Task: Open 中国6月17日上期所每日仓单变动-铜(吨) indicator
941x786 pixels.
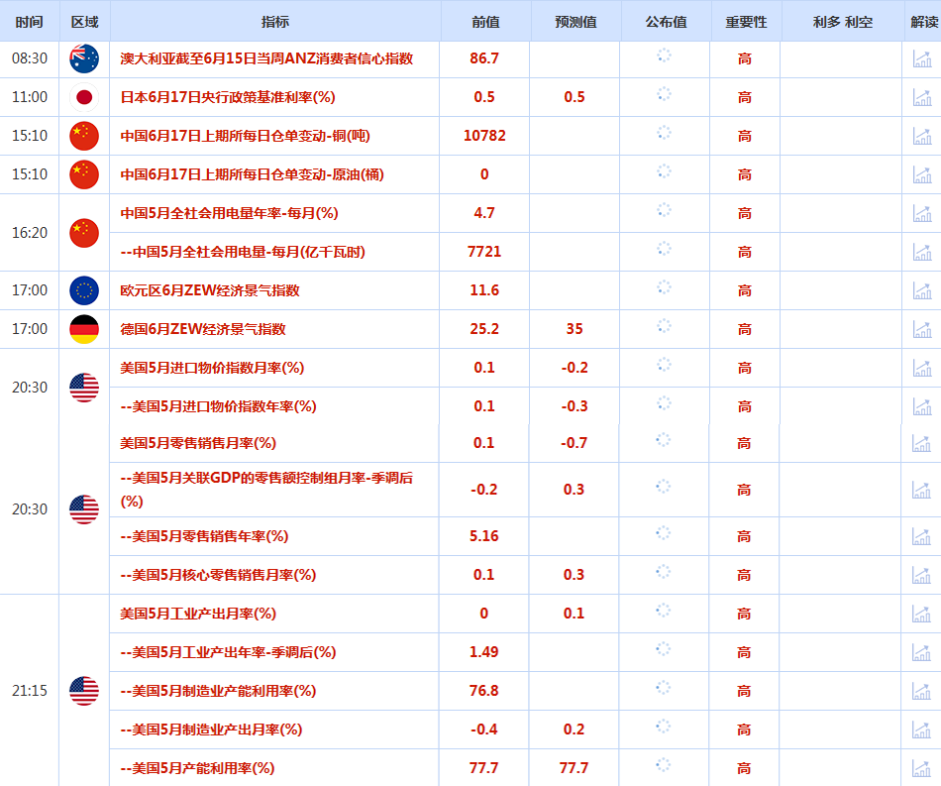Action: [x=245, y=136]
